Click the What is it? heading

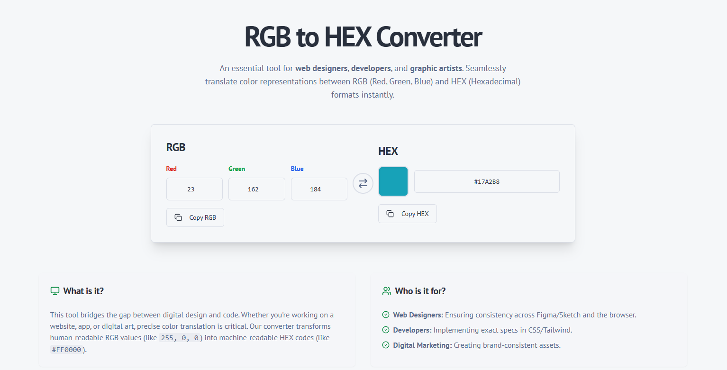point(83,291)
